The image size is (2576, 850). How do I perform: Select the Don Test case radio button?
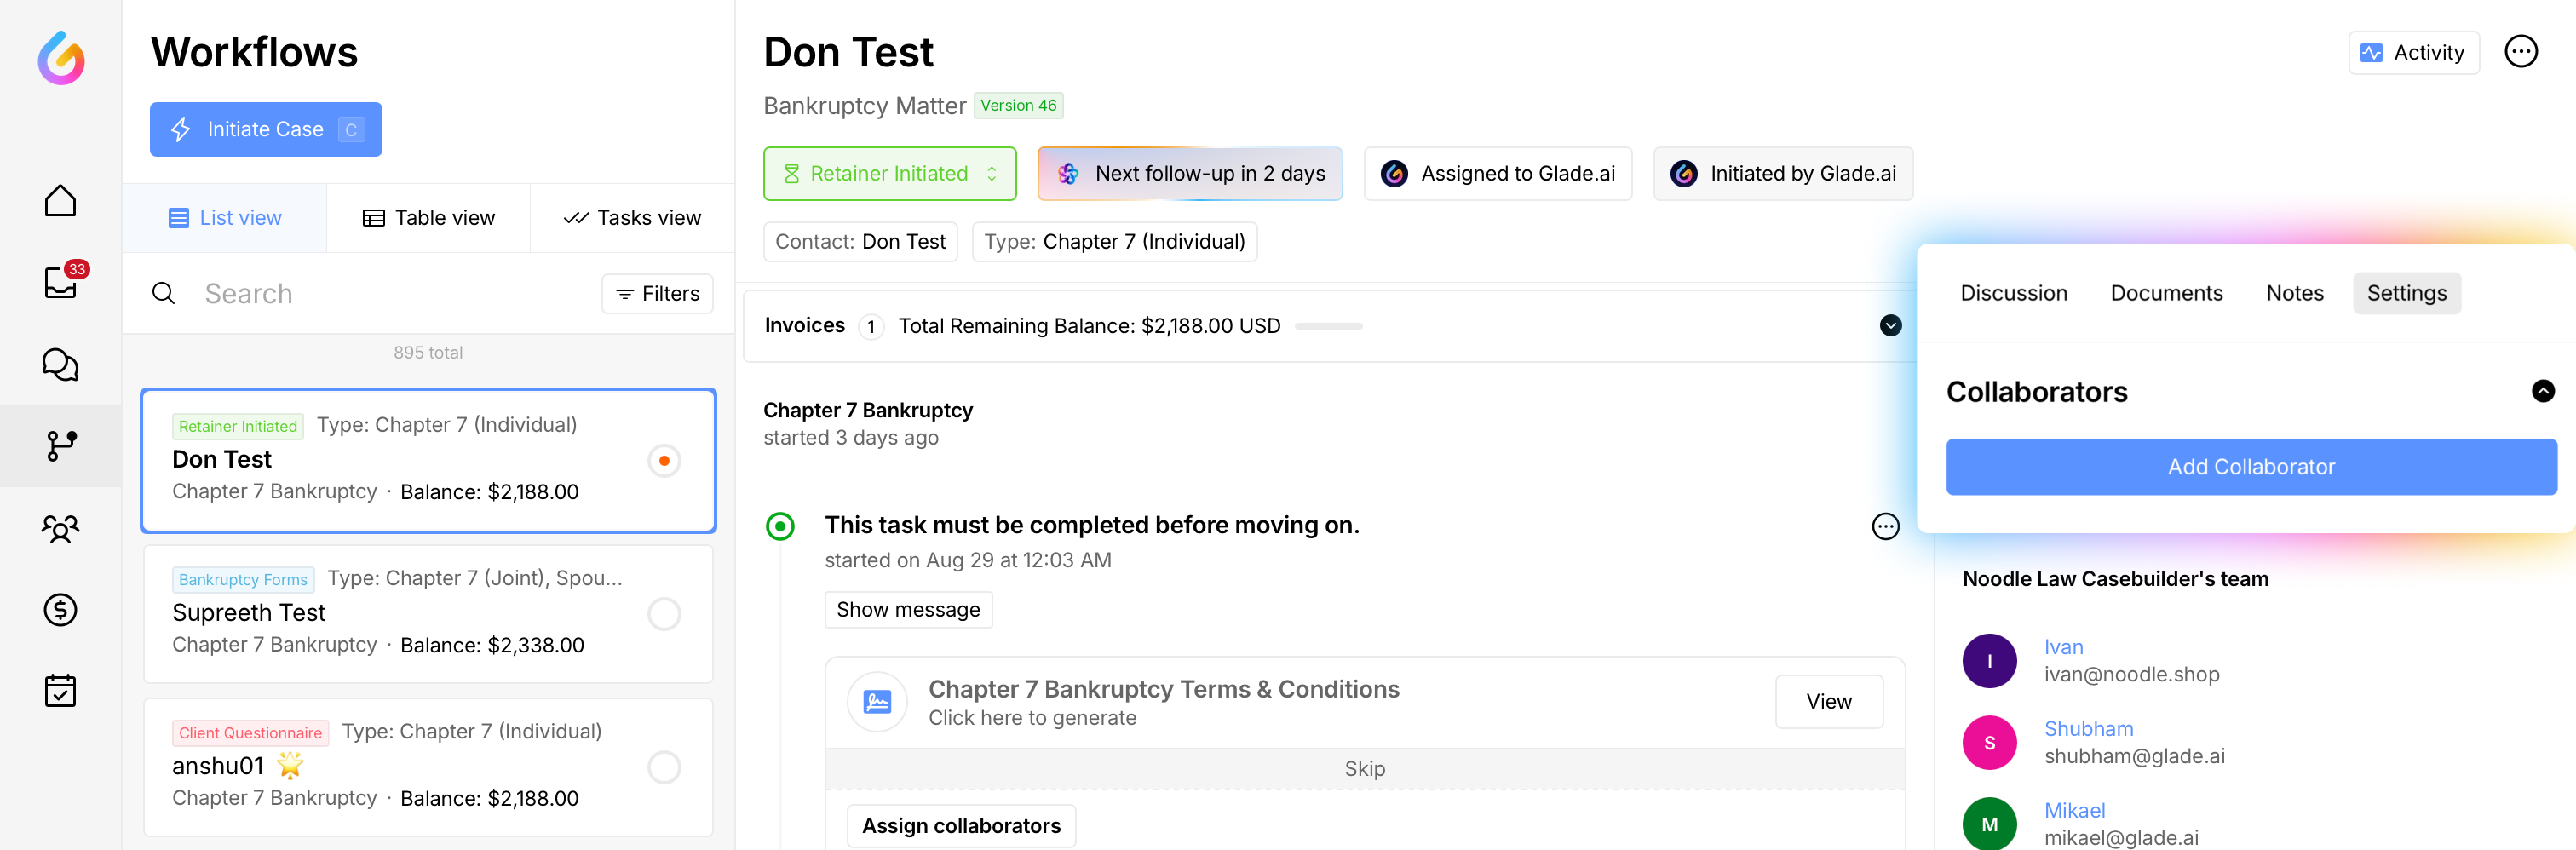click(664, 461)
